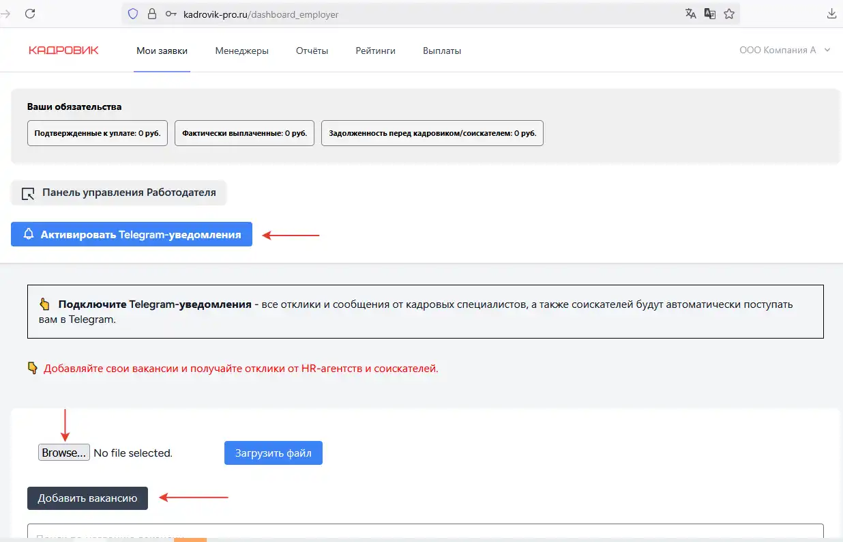This screenshot has height=542, width=843.
Task: Click the Добавить вакансию button
Action: [87, 498]
